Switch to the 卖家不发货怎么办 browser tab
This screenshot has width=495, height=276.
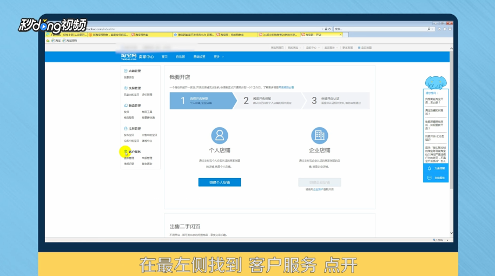pyautogui.click(x=194, y=35)
